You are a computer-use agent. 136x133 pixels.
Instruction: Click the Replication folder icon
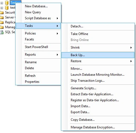[x=2, y=22]
